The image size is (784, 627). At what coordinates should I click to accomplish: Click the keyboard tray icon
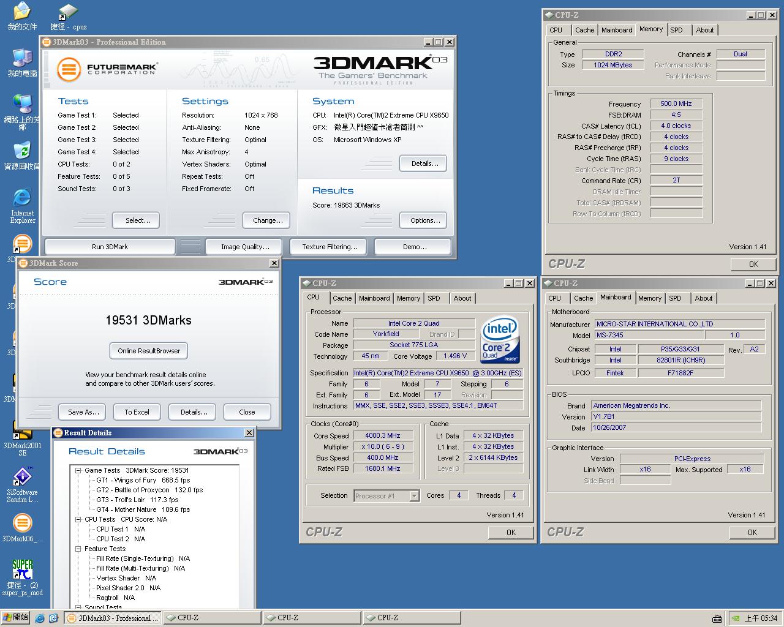click(x=717, y=618)
